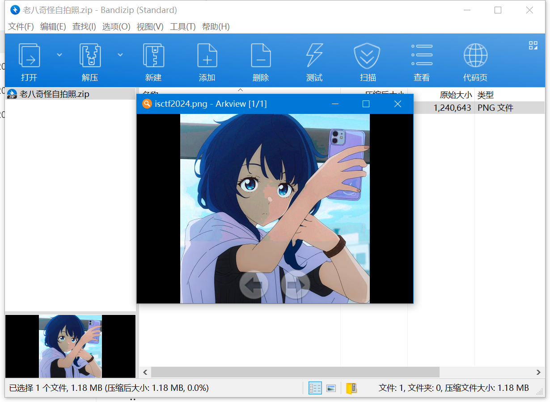550x402 pixels.
Task: Open the Edit (编辑(E)) menu
Action: pos(53,26)
